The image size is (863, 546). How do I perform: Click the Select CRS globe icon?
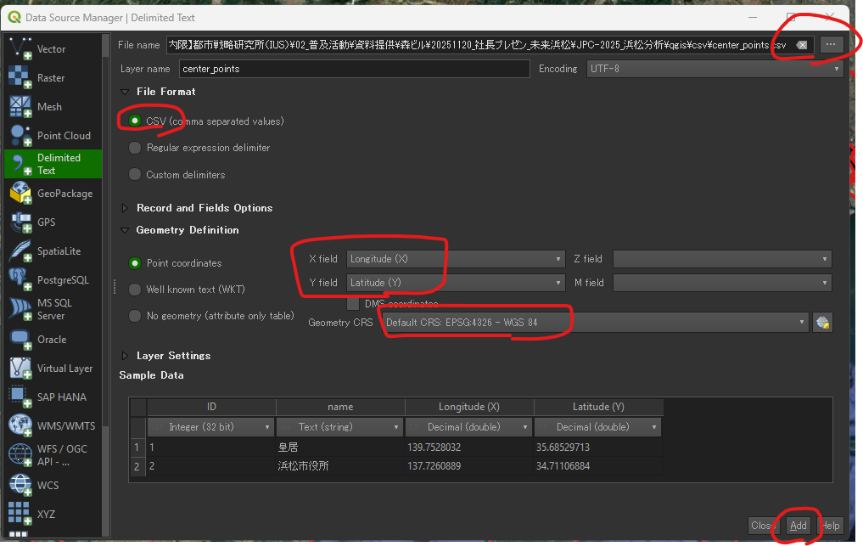coord(821,323)
